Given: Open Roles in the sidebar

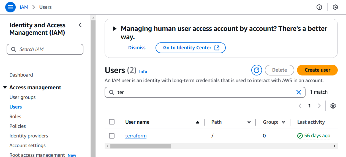Looking at the screenshot, I should [15, 117].
